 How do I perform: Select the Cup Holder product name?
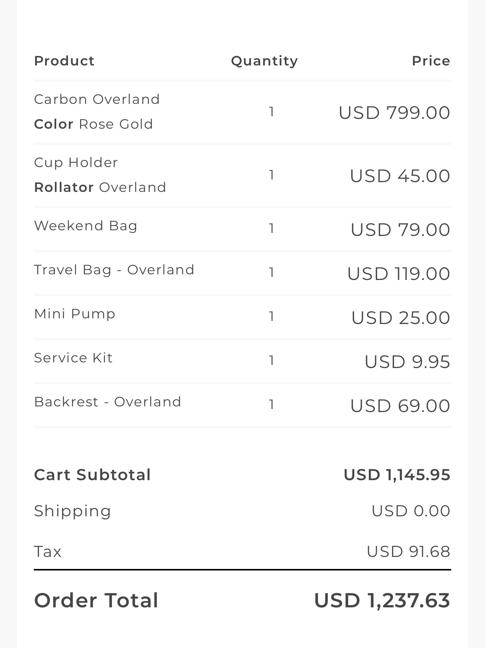click(x=76, y=163)
